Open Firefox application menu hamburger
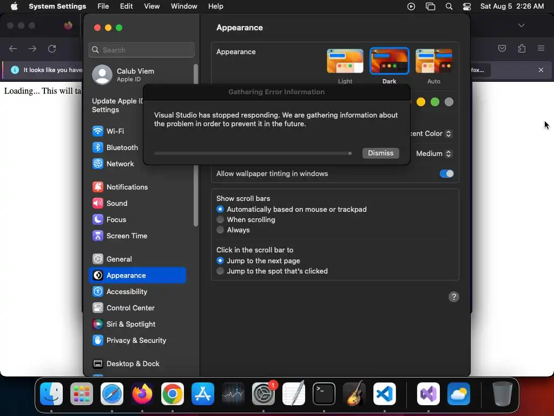Viewport: 554px width, 416px height. click(541, 48)
